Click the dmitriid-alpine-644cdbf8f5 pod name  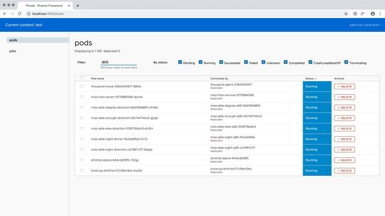[x=115, y=160]
